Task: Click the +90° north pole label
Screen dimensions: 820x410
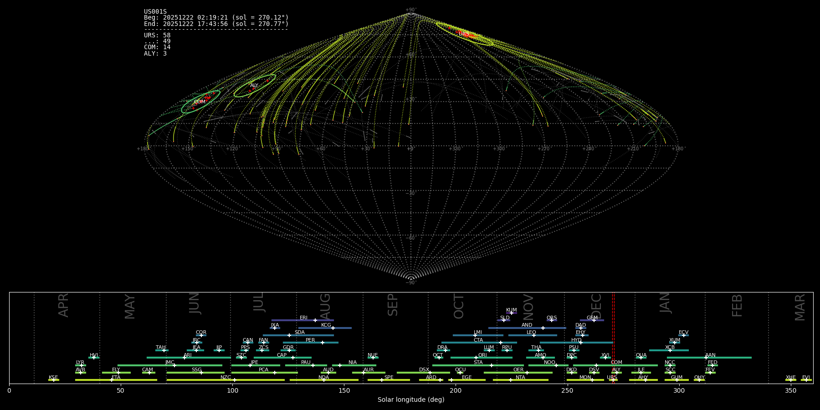Action: point(410,10)
